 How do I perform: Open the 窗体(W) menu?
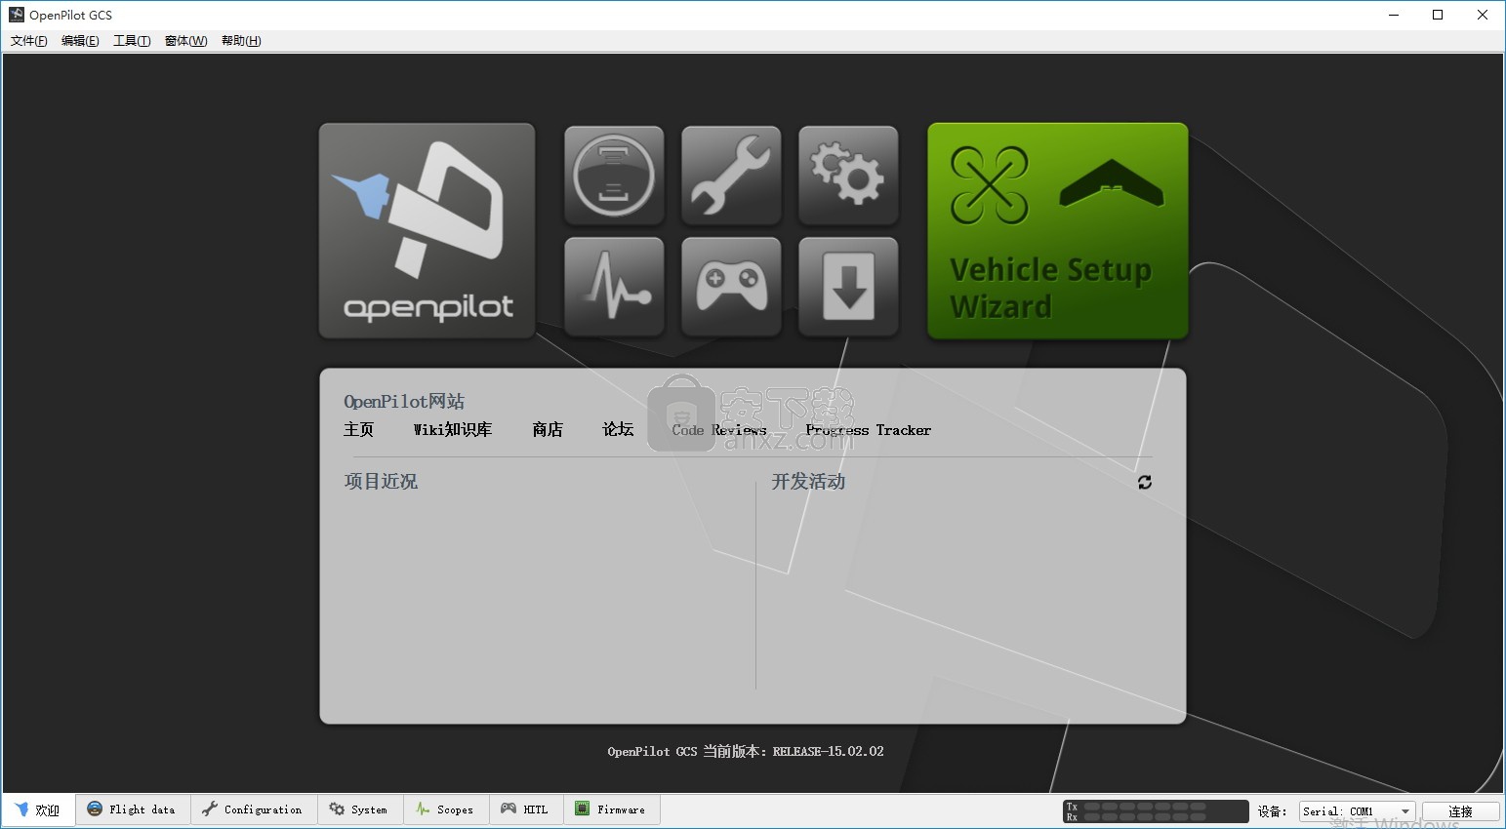[x=185, y=41]
